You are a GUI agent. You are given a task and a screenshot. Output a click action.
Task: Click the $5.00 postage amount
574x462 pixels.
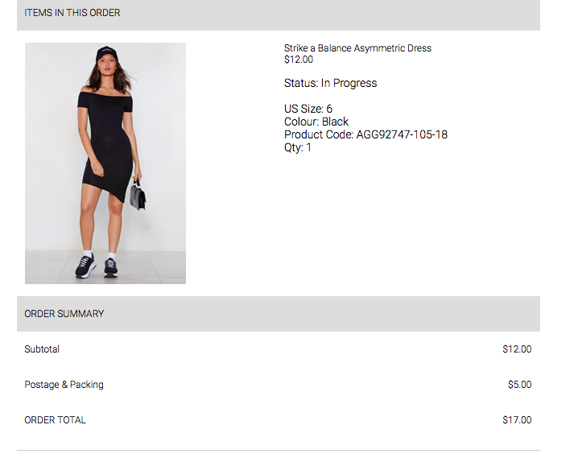click(519, 385)
